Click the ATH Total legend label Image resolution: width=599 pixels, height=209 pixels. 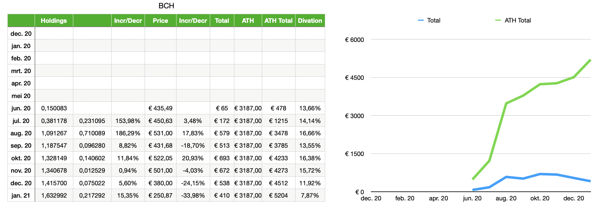pos(518,20)
